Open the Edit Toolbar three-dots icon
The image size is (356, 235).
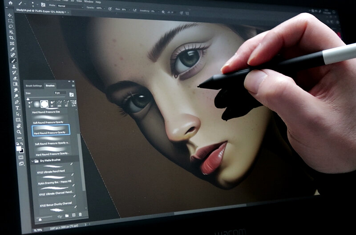[x=20, y=138]
